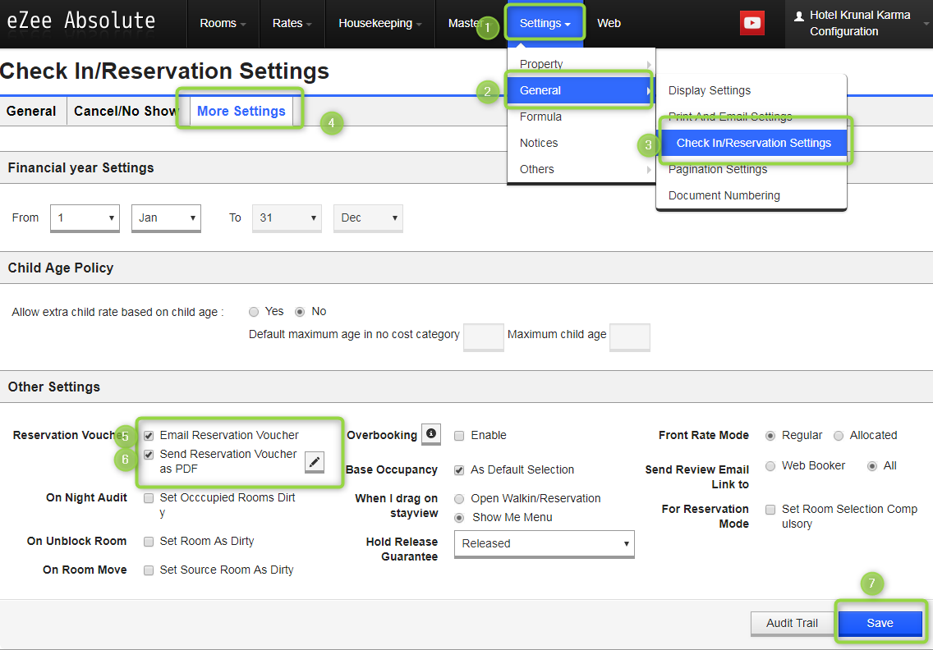Click the Overbooking info icon
933x650 pixels.
431,434
